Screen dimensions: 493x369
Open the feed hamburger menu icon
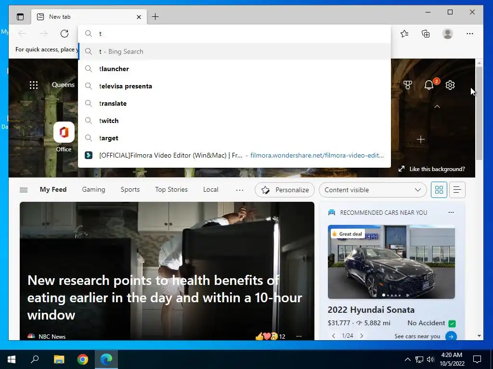click(x=24, y=190)
